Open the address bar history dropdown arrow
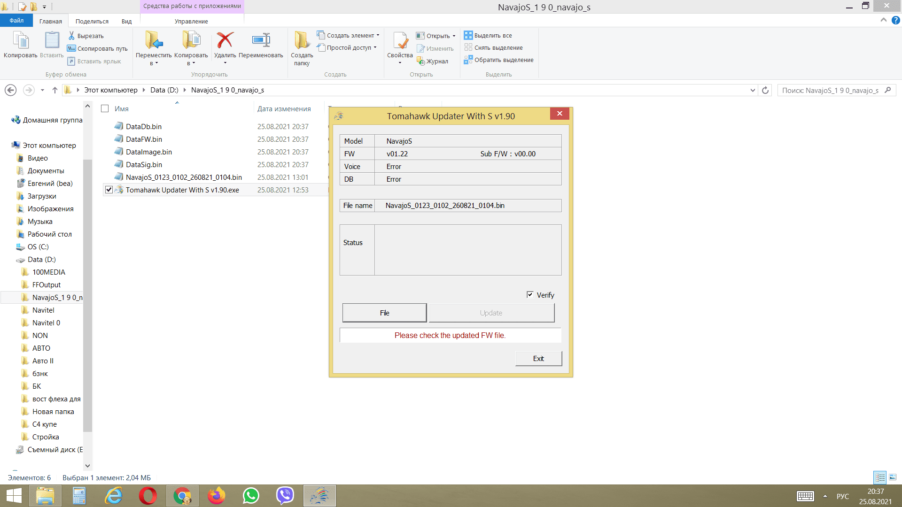The image size is (902, 507). [x=753, y=90]
